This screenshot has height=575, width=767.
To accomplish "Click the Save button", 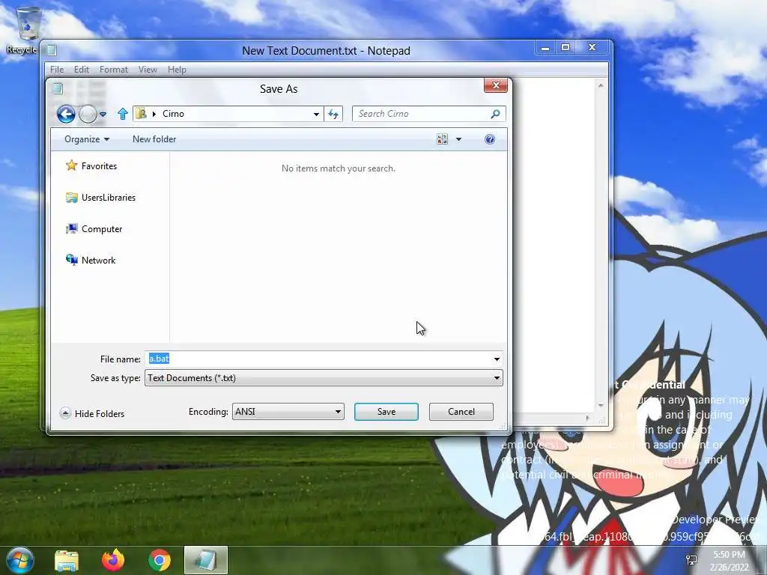I will coord(386,412).
